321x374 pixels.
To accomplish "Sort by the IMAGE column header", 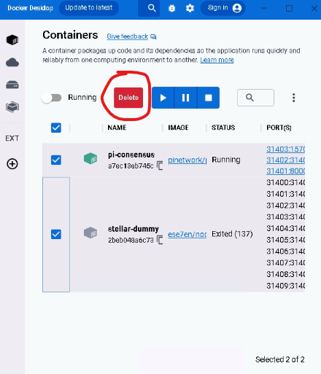I will [178, 128].
